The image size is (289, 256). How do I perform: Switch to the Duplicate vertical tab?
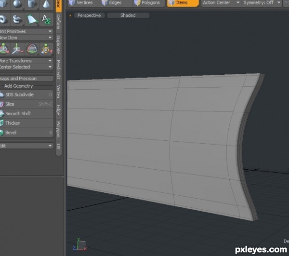point(58,45)
